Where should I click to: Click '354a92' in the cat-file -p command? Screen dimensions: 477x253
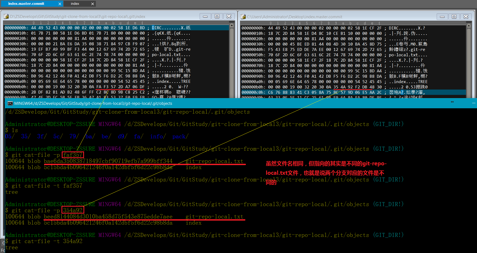pyautogui.click(x=73, y=210)
